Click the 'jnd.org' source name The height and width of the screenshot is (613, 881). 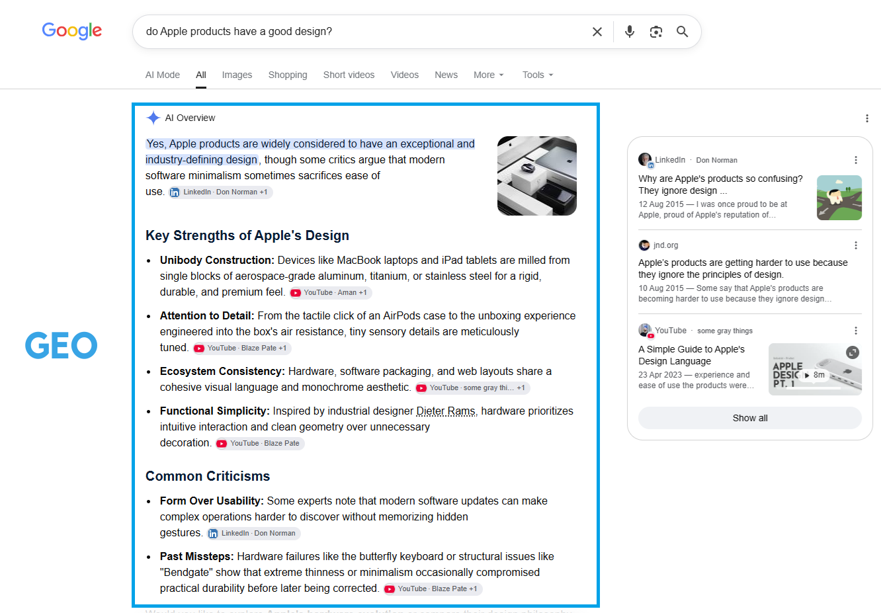[x=666, y=245]
